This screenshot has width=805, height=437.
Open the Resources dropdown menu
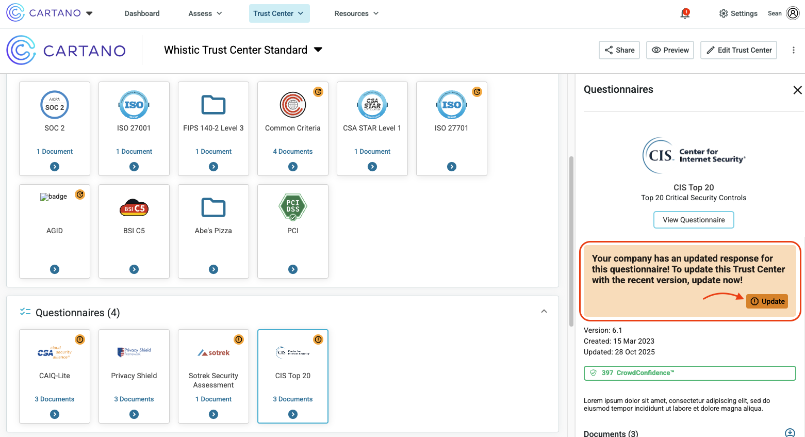click(x=356, y=13)
